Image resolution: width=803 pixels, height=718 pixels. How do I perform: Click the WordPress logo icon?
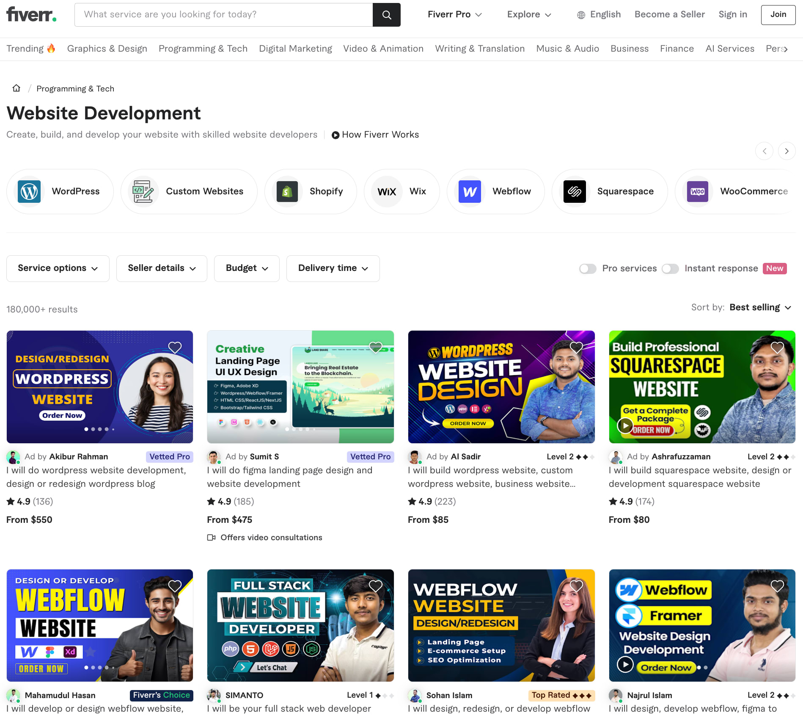tap(29, 191)
